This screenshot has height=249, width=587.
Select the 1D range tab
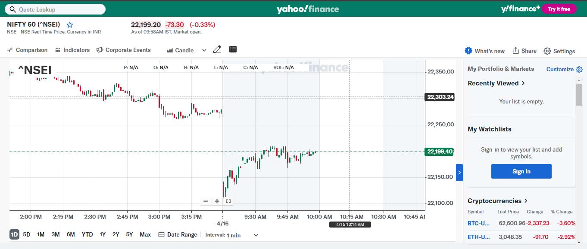tap(14, 234)
